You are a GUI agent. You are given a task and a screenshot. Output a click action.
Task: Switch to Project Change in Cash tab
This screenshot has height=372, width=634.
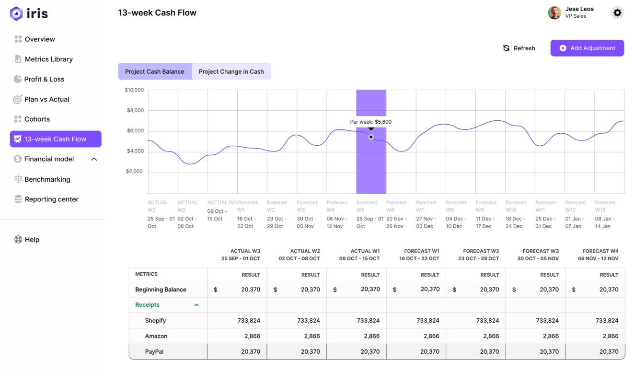[231, 71]
